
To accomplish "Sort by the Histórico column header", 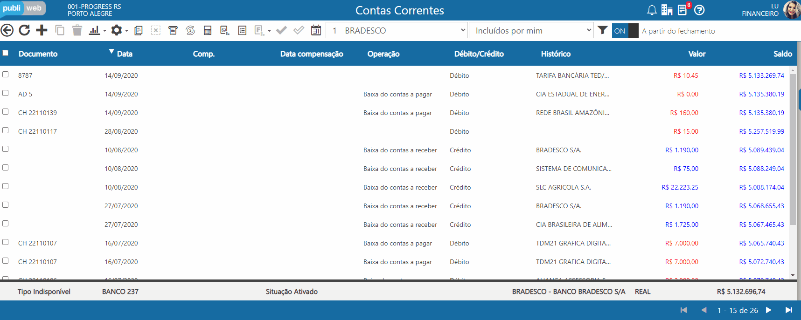I will coord(556,54).
